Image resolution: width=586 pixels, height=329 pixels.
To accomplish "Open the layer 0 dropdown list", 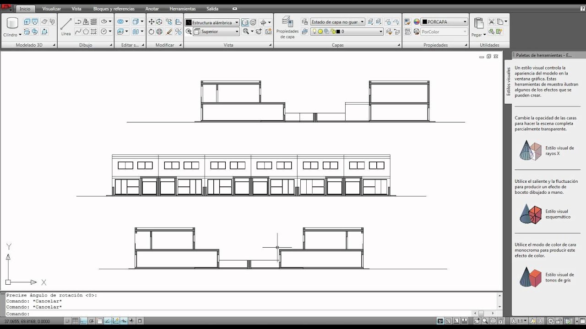I will click(347, 32).
